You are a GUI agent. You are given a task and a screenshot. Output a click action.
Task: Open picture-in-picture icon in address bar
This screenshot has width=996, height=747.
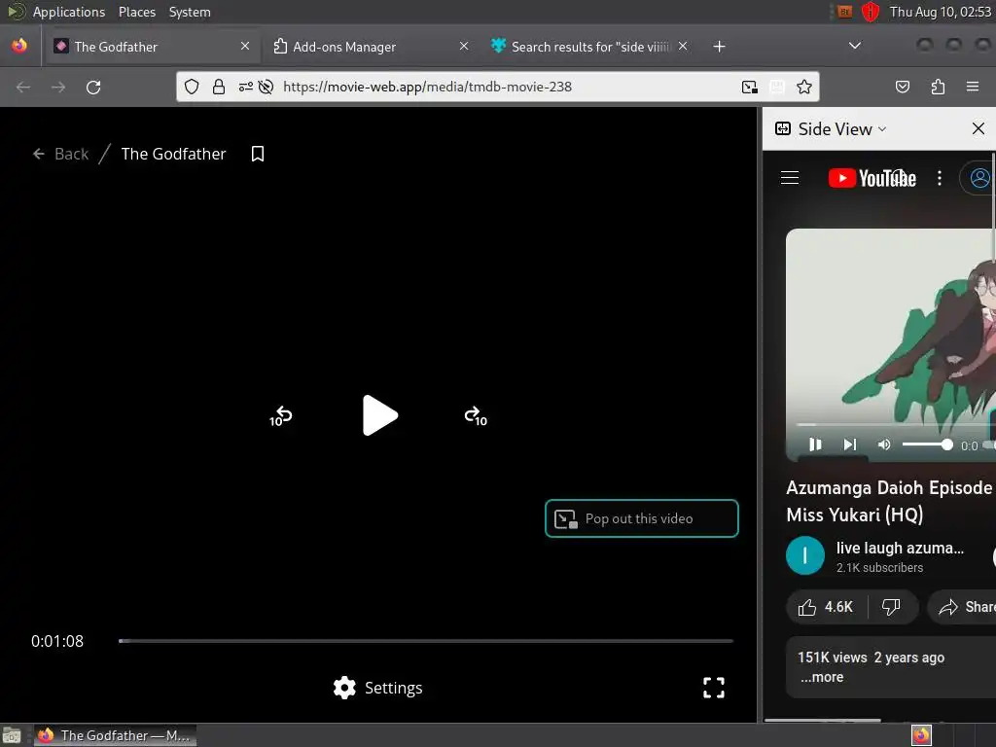click(x=750, y=87)
